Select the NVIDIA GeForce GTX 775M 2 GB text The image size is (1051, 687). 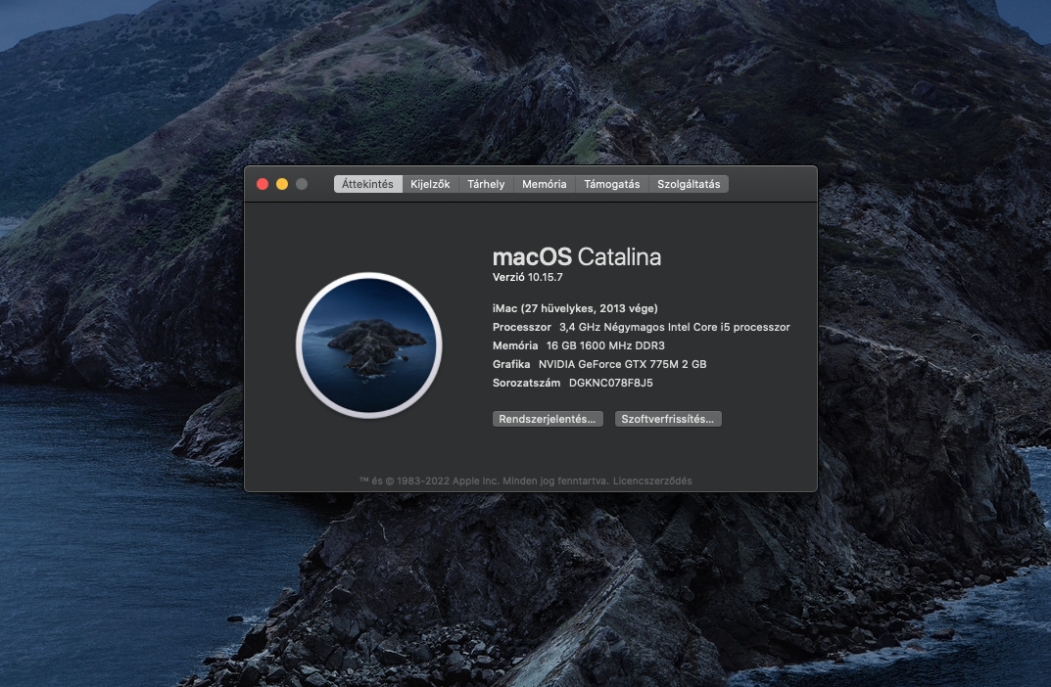coord(622,364)
